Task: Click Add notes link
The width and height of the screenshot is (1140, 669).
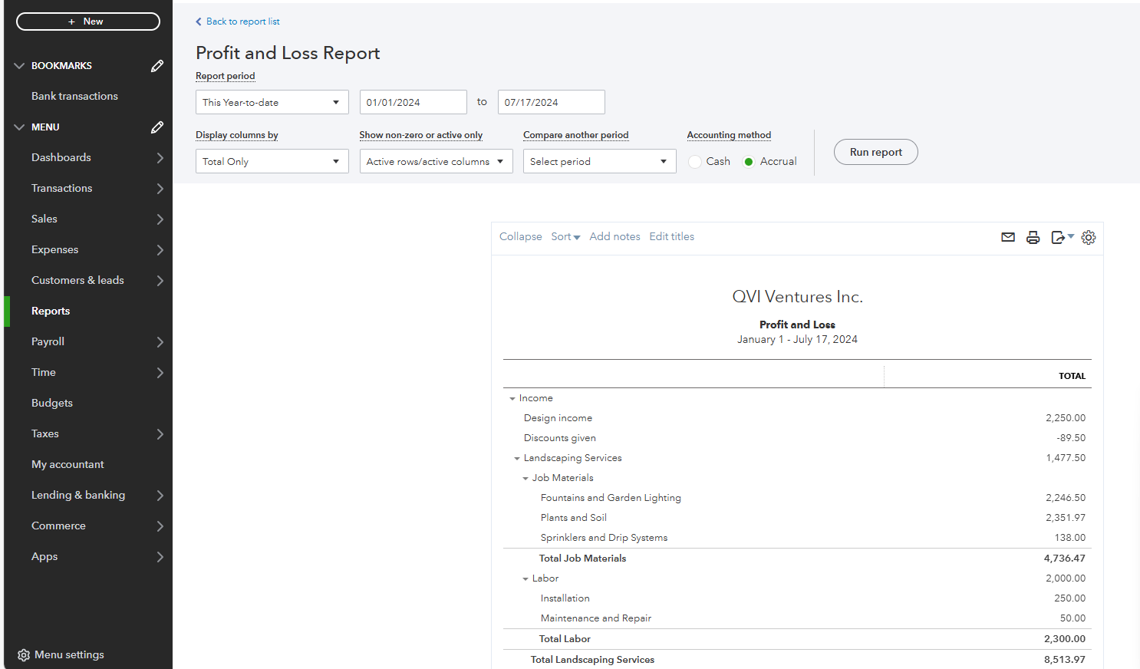Action: coord(614,236)
